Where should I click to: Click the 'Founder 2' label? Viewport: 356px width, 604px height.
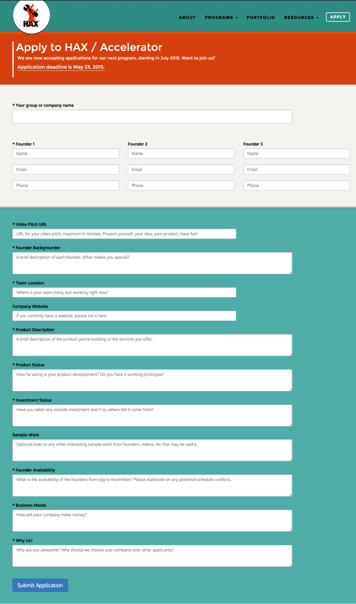coord(138,144)
